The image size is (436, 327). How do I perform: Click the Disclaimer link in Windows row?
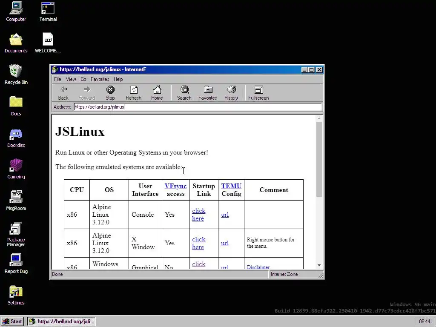click(258, 267)
